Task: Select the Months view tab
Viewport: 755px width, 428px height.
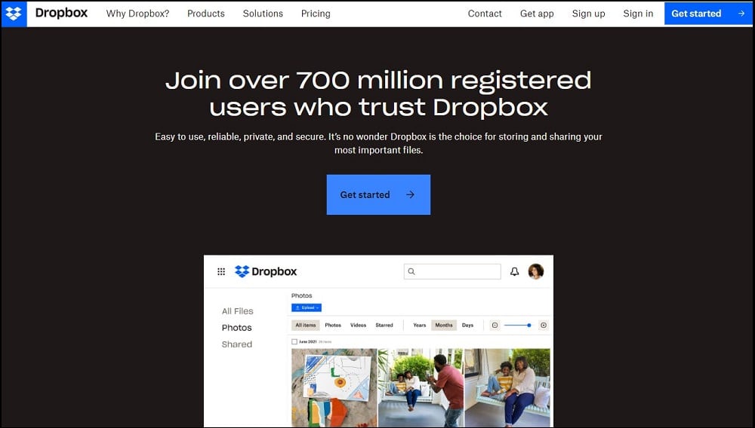Action: coord(443,326)
